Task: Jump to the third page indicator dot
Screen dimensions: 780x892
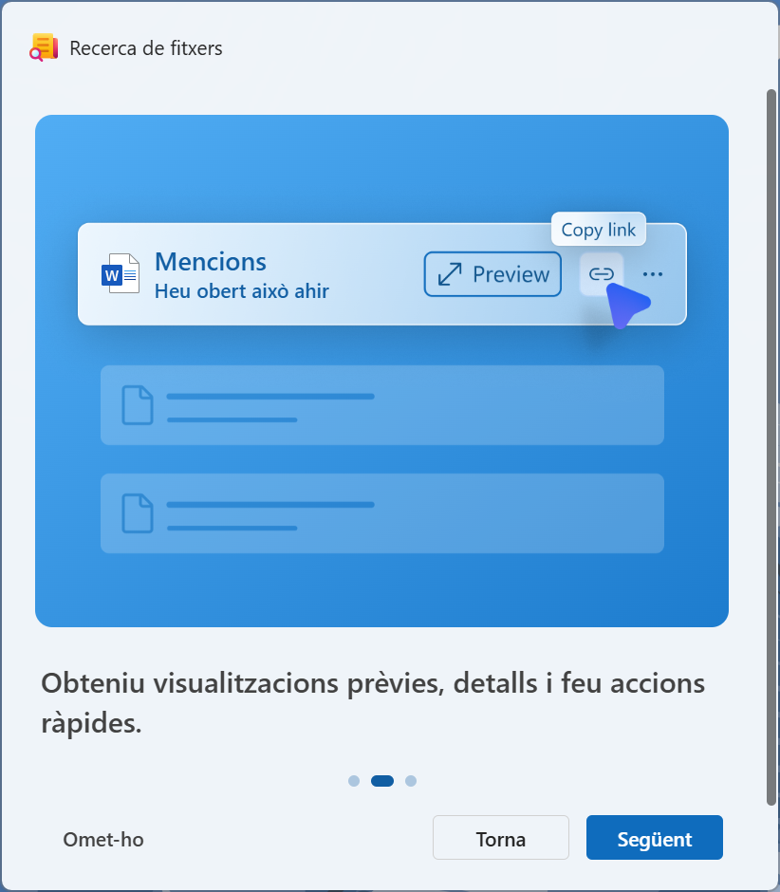Action: coord(411,781)
